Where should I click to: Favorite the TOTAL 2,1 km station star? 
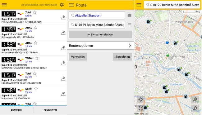[x=37, y=58]
